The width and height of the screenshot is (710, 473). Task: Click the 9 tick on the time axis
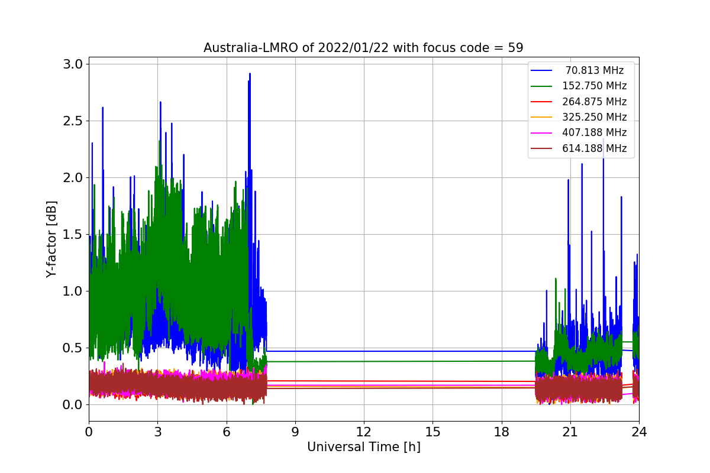295,432
